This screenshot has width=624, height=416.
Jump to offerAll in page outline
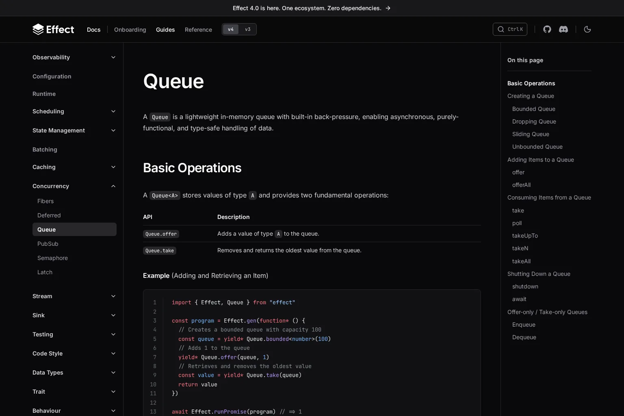[x=521, y=185]
